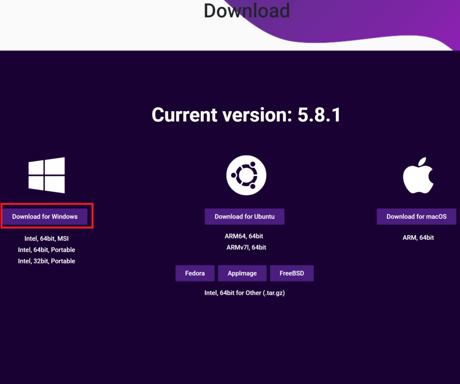This screenshot has height=384, width=460.
Task: Open Intel, 64bit for Other (.tar.gz) link
Action: (244, 293)
